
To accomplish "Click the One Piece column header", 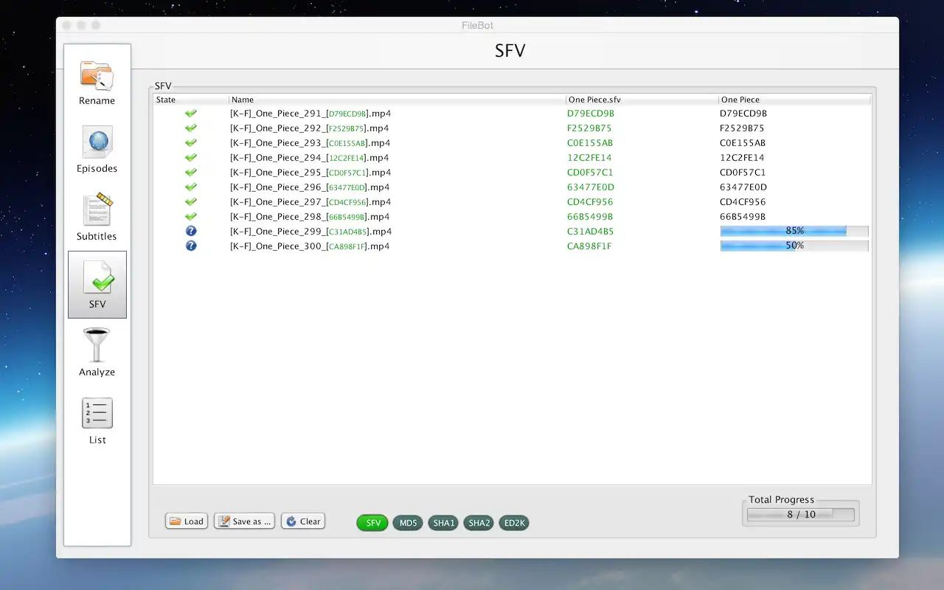I will [x=795, y=100].
